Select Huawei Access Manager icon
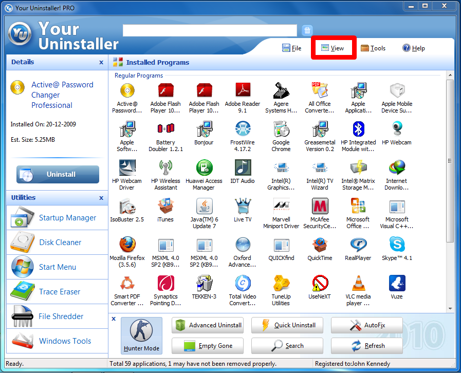This screenshot has width=461, height=373. 204,167
